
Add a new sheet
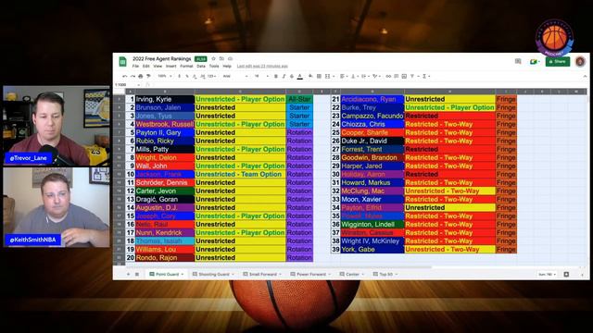(x=128, y=274)
